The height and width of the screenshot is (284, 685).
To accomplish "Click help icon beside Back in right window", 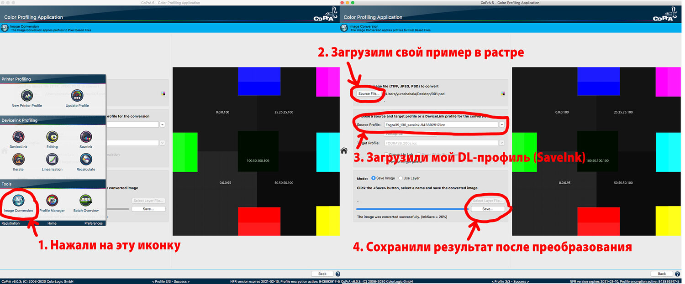I will pyautogui.click(x=677, y=274).
